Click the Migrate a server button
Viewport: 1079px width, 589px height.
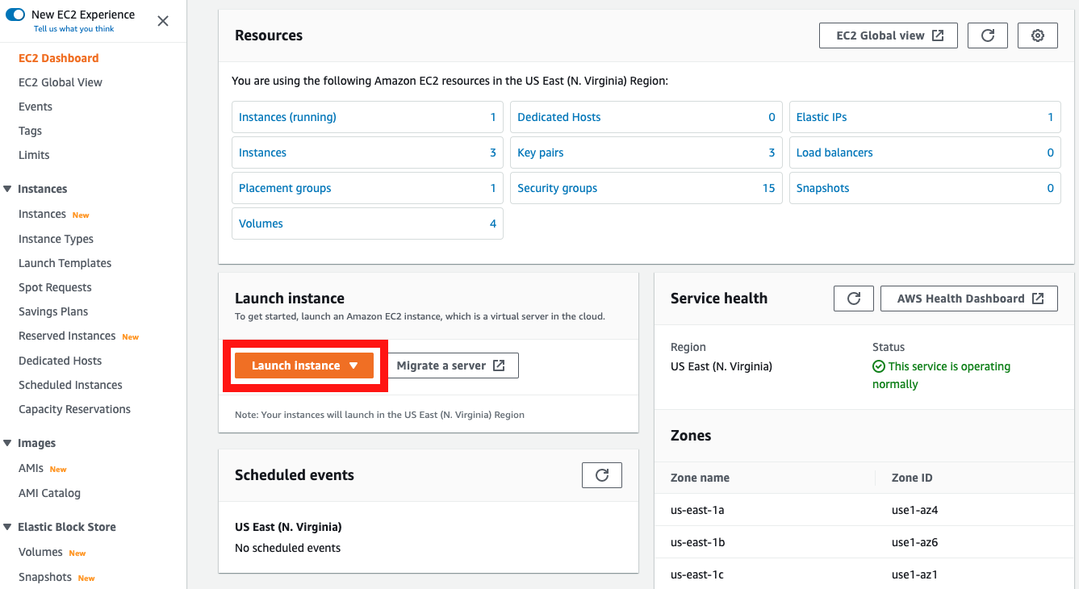451,366
